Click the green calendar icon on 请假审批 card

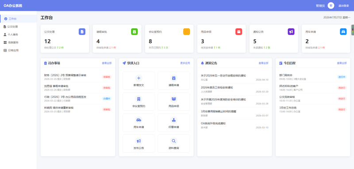135,32
